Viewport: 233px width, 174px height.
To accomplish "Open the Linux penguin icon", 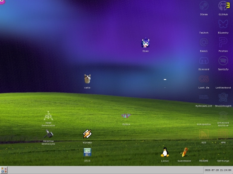I will click(165, 152).
